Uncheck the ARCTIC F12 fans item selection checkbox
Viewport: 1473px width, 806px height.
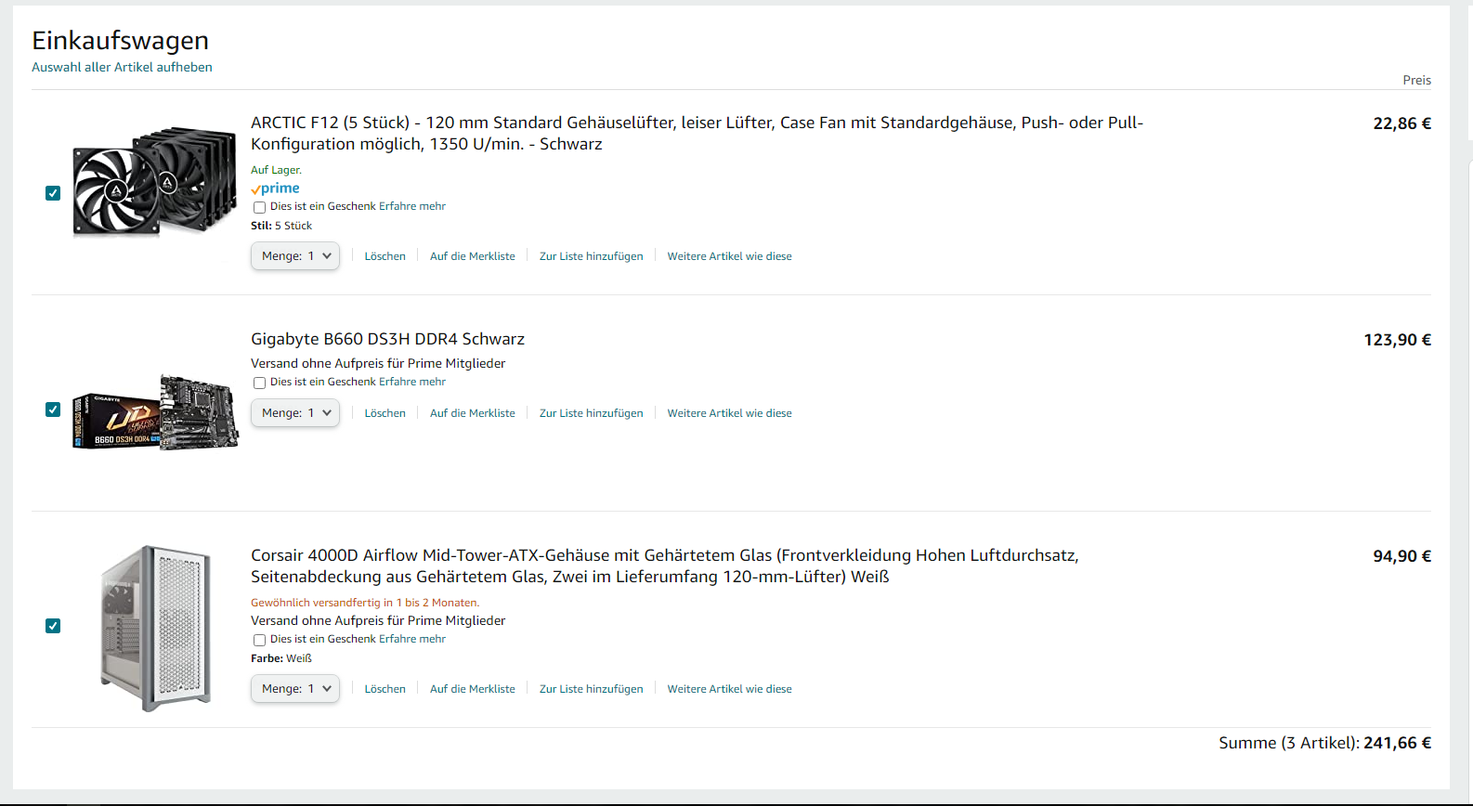coord(53,193)
